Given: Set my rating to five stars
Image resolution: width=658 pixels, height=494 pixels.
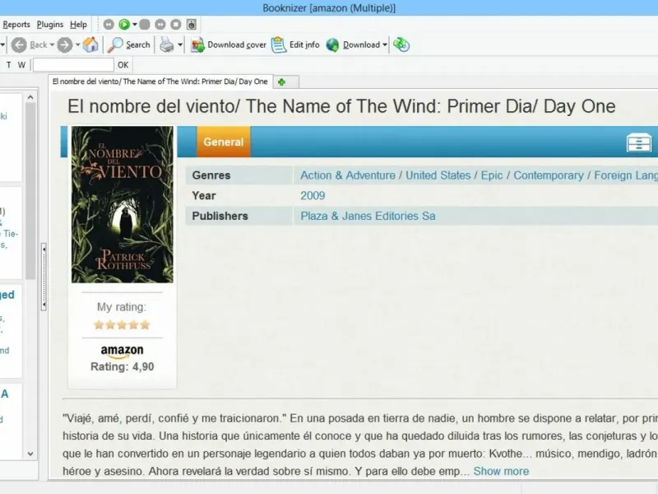Looking at the screenshot, I should (x=145, y=324).
